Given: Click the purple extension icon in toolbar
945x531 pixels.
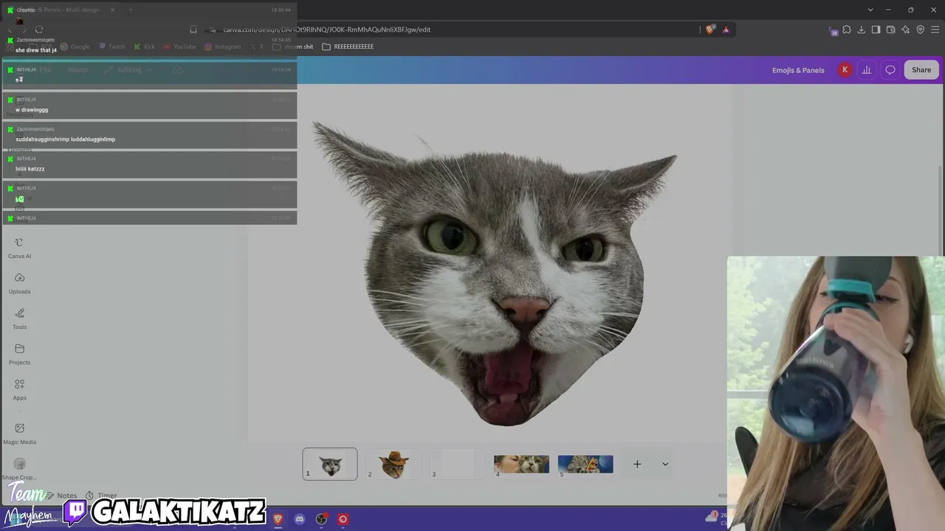Looking at the screenshot, I should (834, 30).
